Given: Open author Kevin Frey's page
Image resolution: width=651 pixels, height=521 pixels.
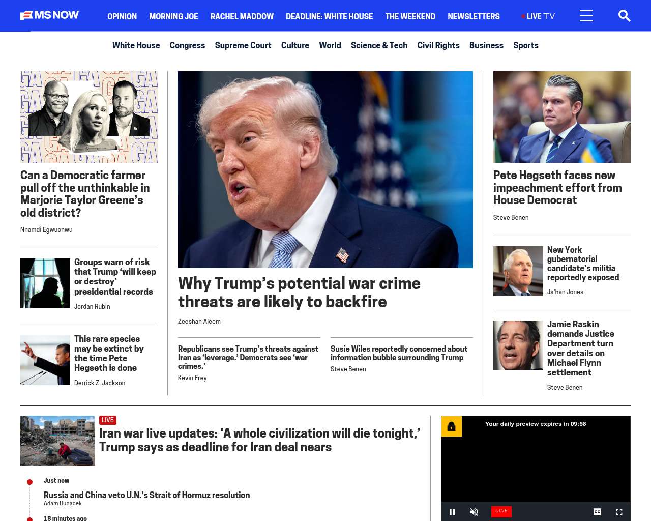Looking at the screenshot, I should pos(192,378).
